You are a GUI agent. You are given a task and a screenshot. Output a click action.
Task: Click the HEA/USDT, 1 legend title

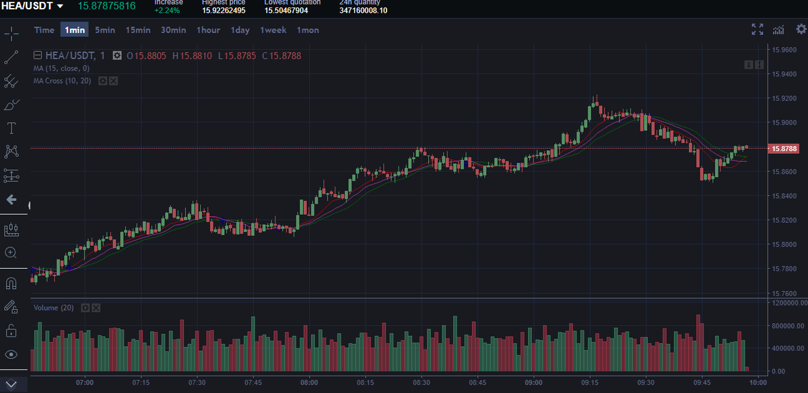pos(74,55)
